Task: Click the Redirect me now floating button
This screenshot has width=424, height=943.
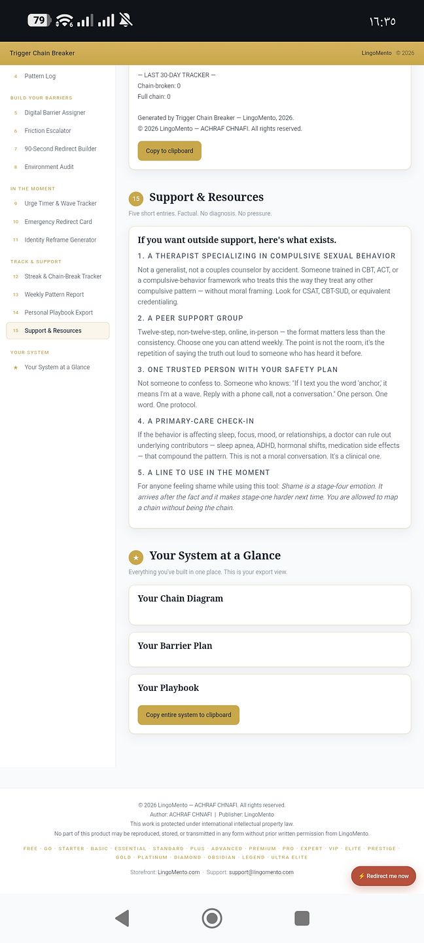Action: pos(383,876)
